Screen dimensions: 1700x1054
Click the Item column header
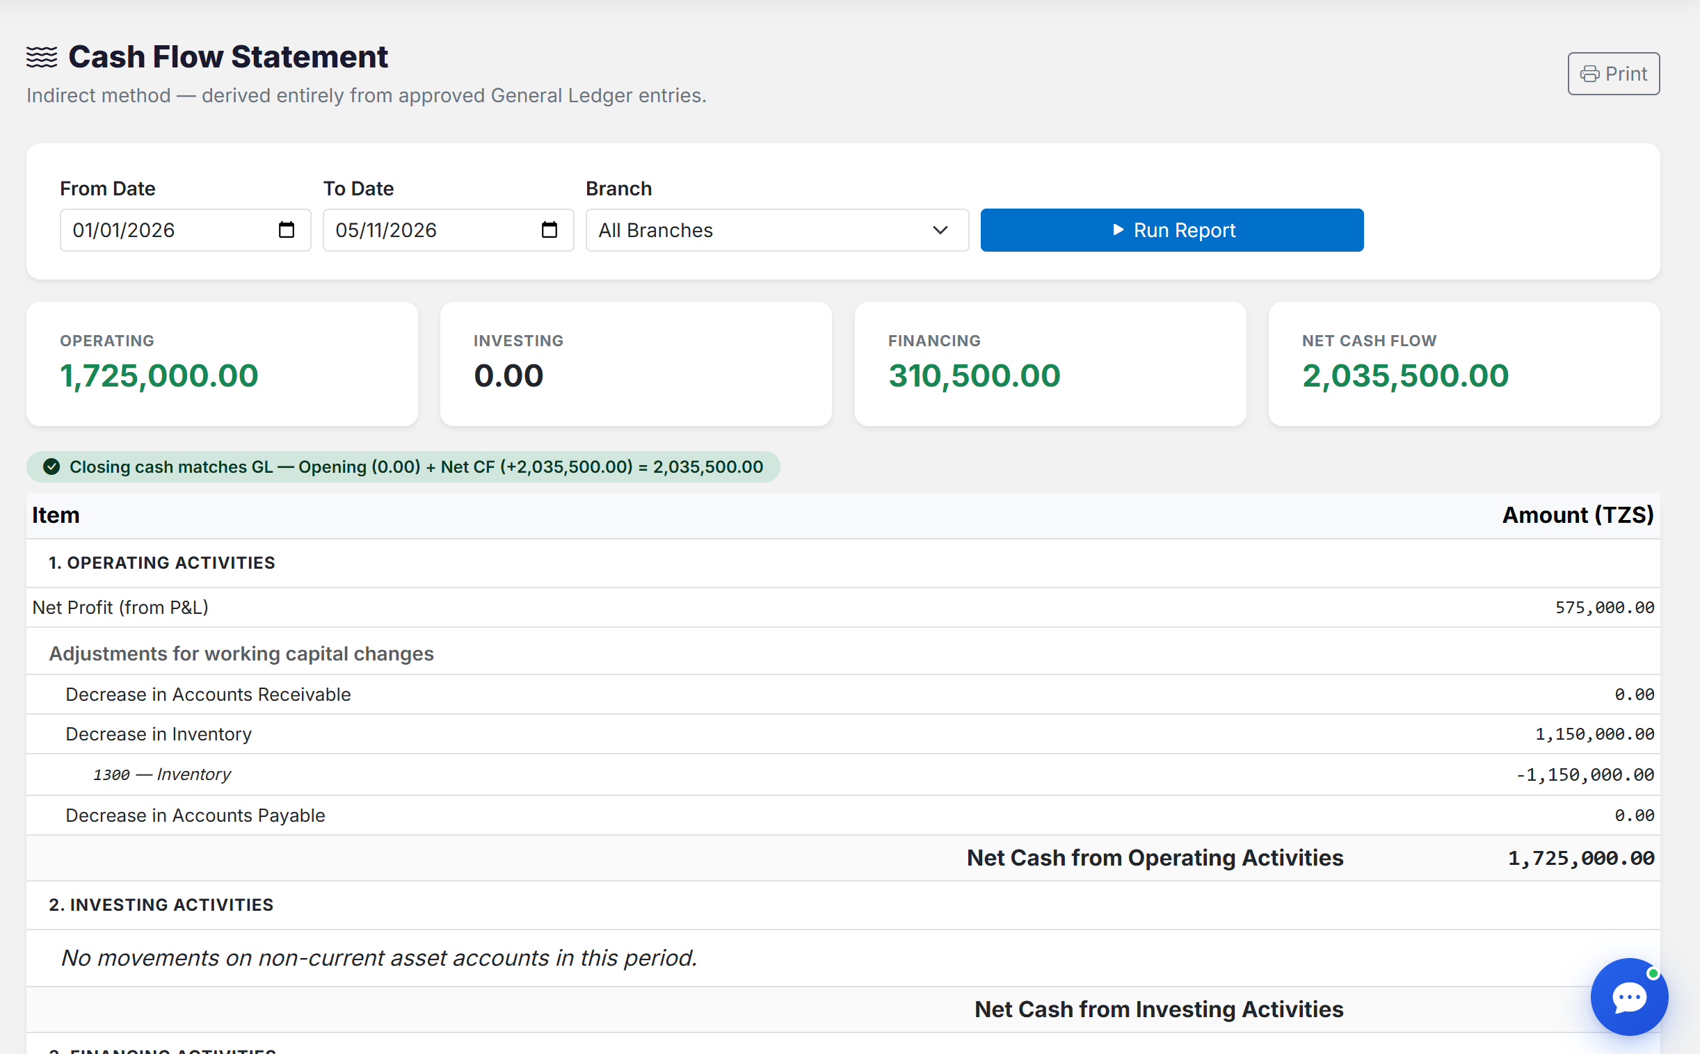click(x=56, y=515)
